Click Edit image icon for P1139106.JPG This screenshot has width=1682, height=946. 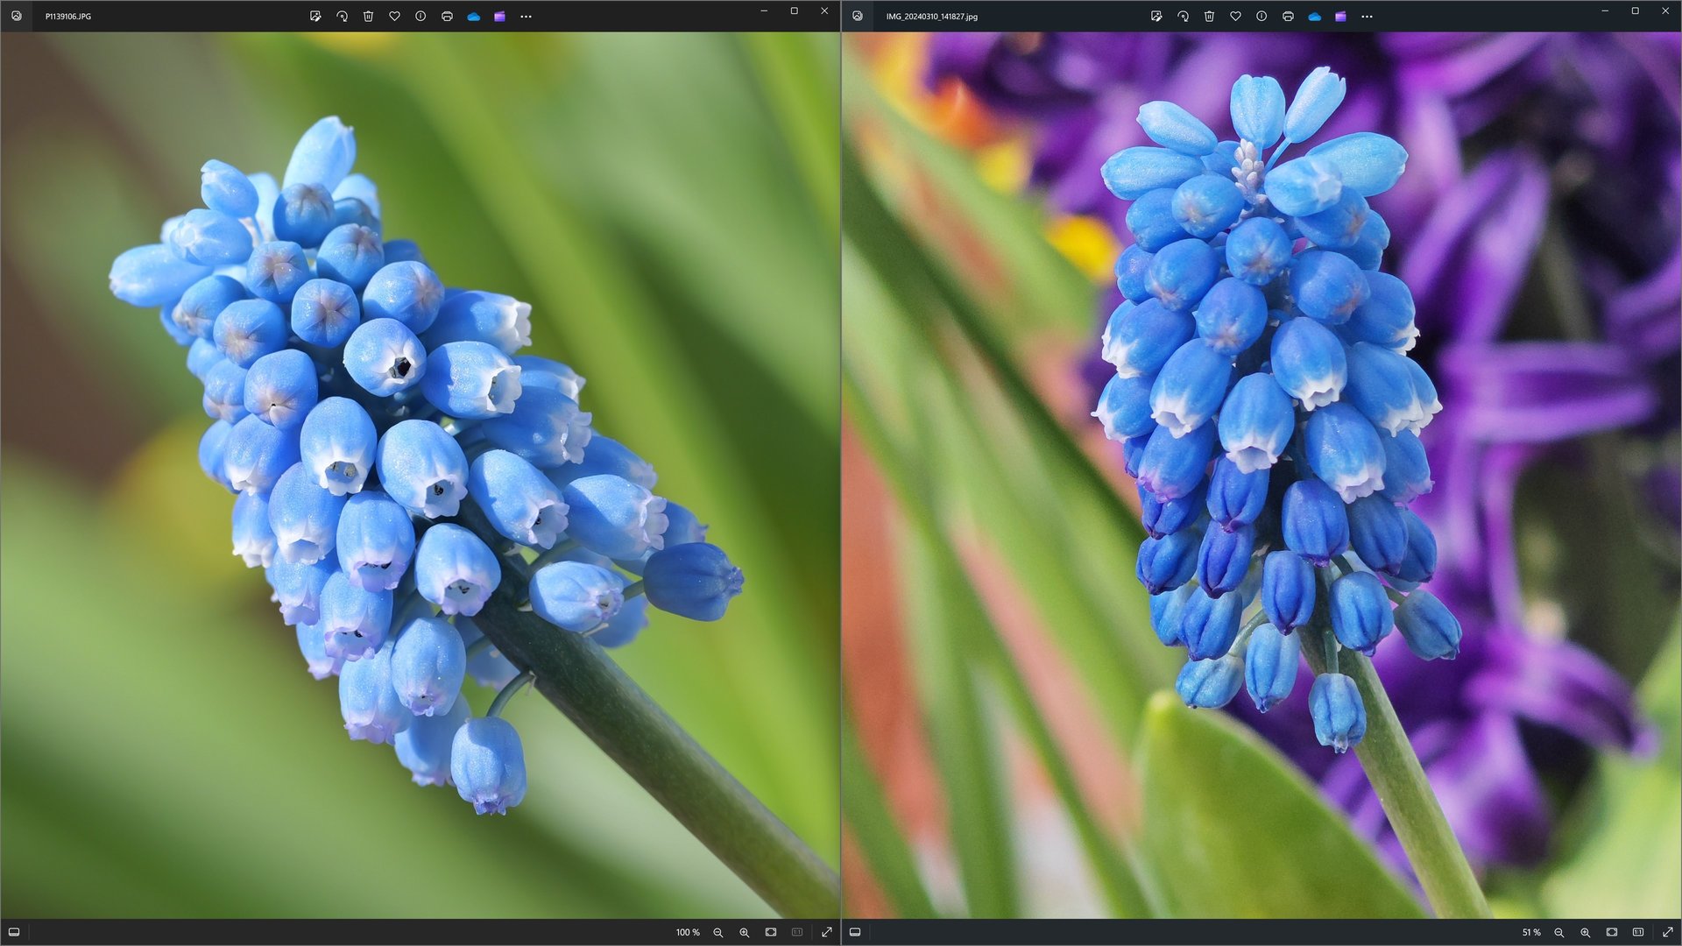tap(315, 16)
